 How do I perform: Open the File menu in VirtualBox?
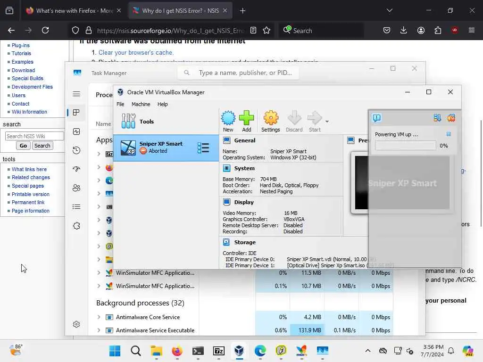(x=120, y=104)
